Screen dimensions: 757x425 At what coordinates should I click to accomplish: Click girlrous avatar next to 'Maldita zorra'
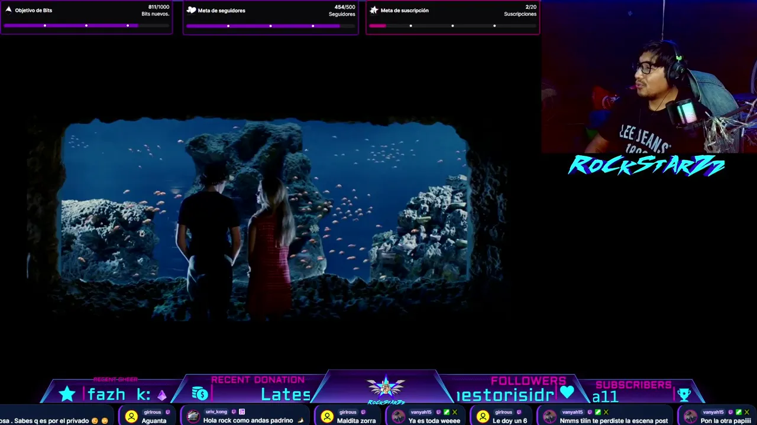click(x=327, y=417)
